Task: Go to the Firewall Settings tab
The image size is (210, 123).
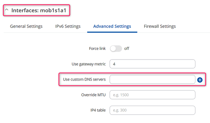Action: [x=160, y=26]
